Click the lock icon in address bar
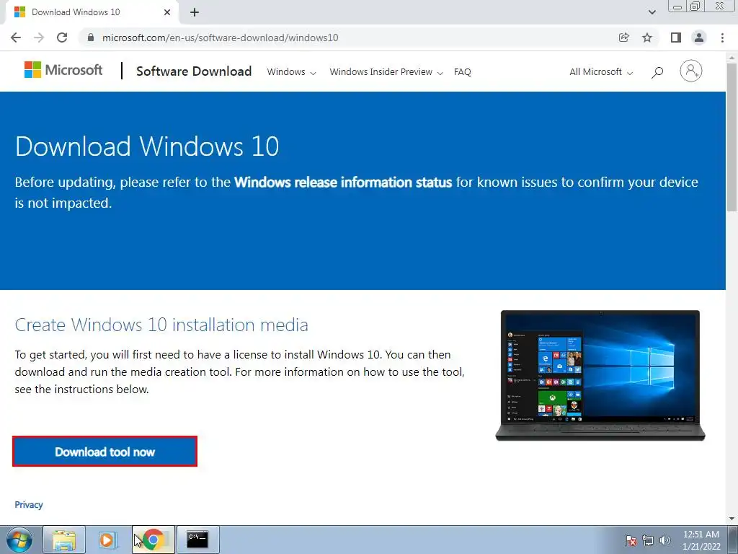Screen dimensions: 738x554 (91, 38)
